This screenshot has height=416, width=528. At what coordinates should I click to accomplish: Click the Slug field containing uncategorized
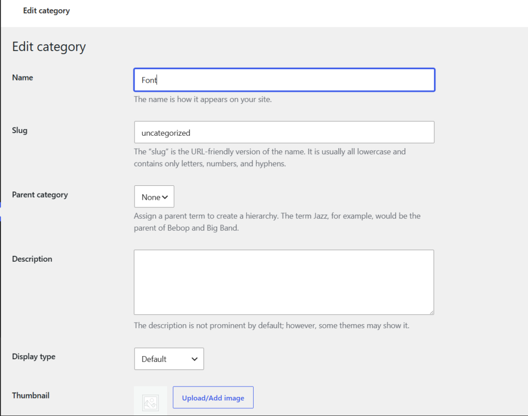click(284, 132)
